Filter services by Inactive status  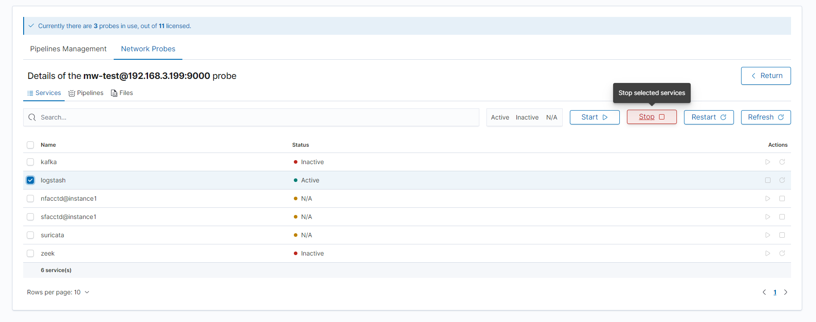527,117
